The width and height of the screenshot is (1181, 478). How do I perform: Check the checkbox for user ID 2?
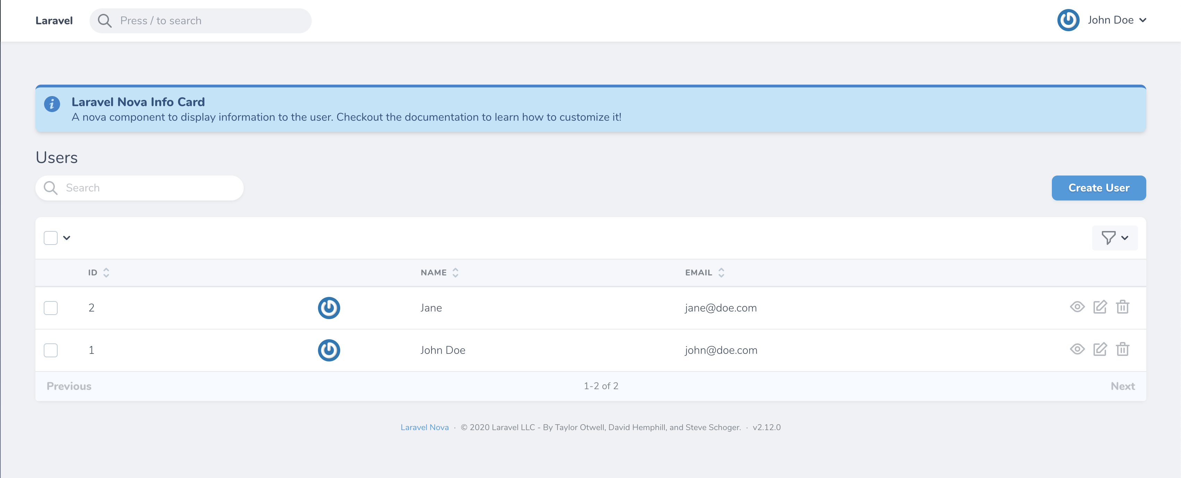tap(50, 308)
